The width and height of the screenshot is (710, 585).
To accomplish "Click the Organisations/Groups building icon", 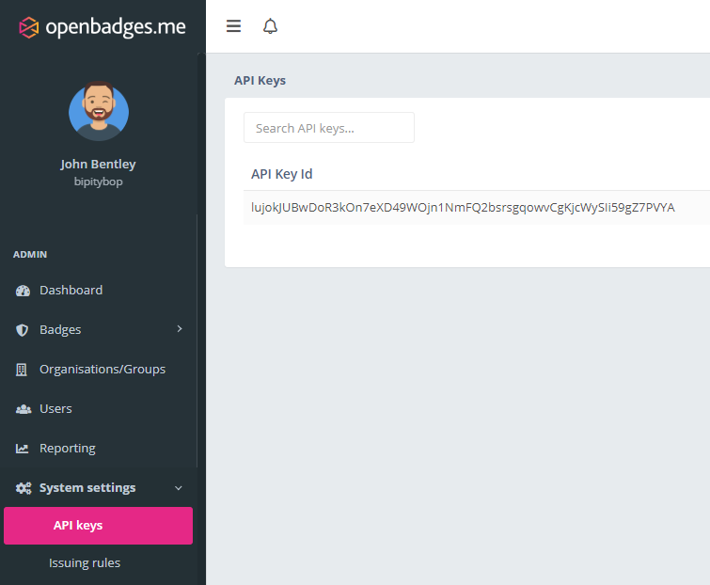I will [23, 370].
